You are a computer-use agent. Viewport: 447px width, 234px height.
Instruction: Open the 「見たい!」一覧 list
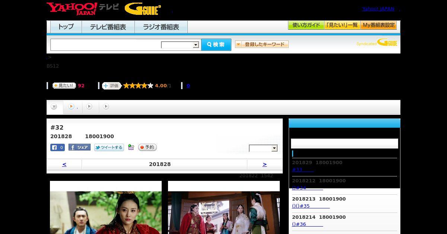(342, 25)
